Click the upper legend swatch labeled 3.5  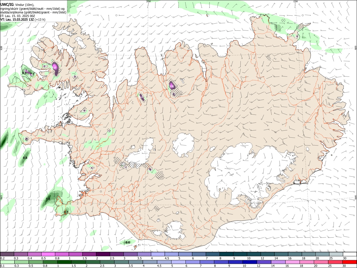pos(144,254)
